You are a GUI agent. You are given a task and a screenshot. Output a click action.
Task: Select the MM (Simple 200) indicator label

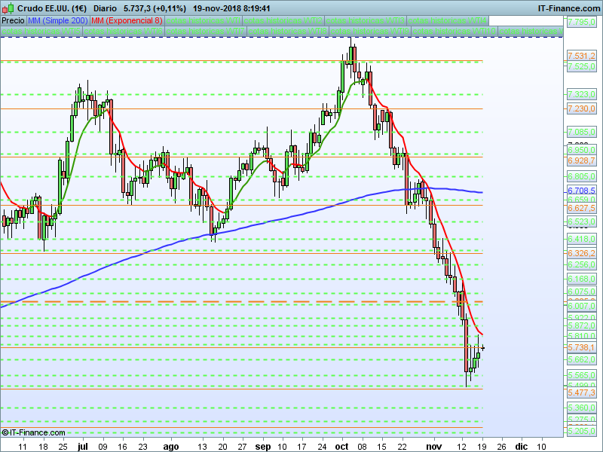[58, 21]
